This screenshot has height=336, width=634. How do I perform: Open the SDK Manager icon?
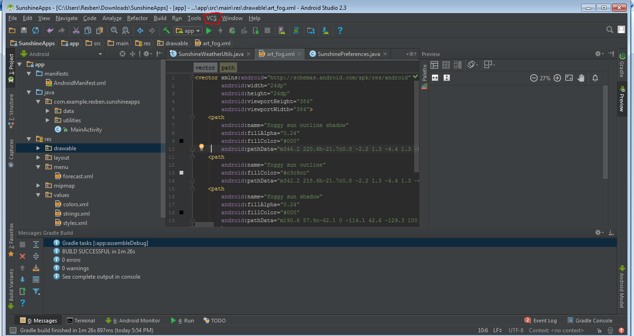325,31
